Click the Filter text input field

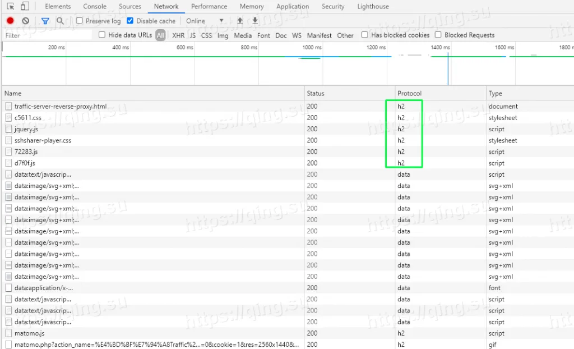click(48, 35)
